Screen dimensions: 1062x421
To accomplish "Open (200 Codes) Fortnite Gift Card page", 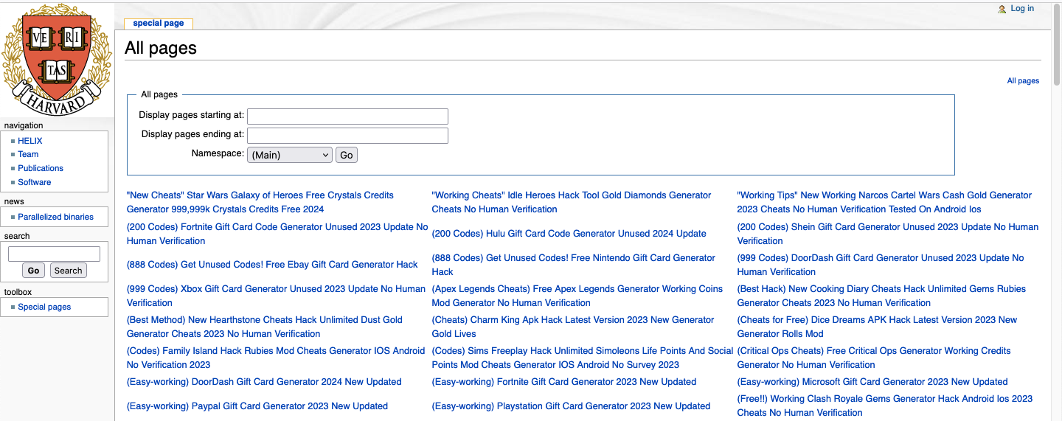I will pyautogui.click(x=277, y=234).
